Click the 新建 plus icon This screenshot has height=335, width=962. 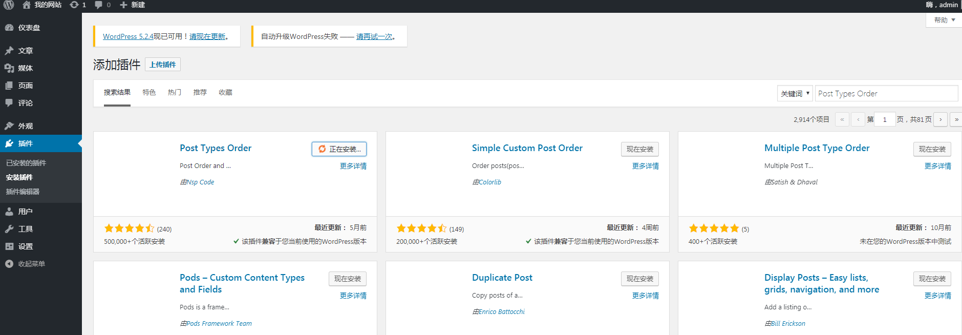pyautogui.click(x=123, y=5)
